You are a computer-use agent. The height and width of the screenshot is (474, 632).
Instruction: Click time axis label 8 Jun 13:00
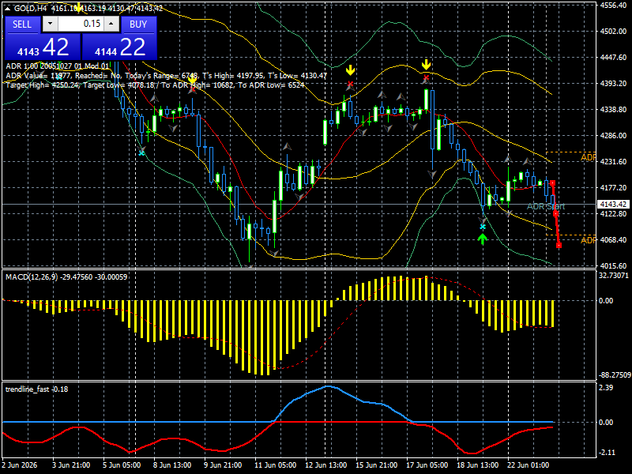click(172, 465)
